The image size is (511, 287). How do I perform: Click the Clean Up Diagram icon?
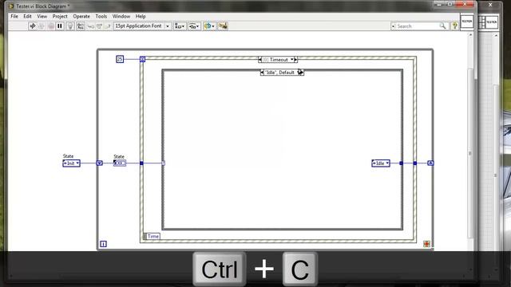click(x=223, y=26)
